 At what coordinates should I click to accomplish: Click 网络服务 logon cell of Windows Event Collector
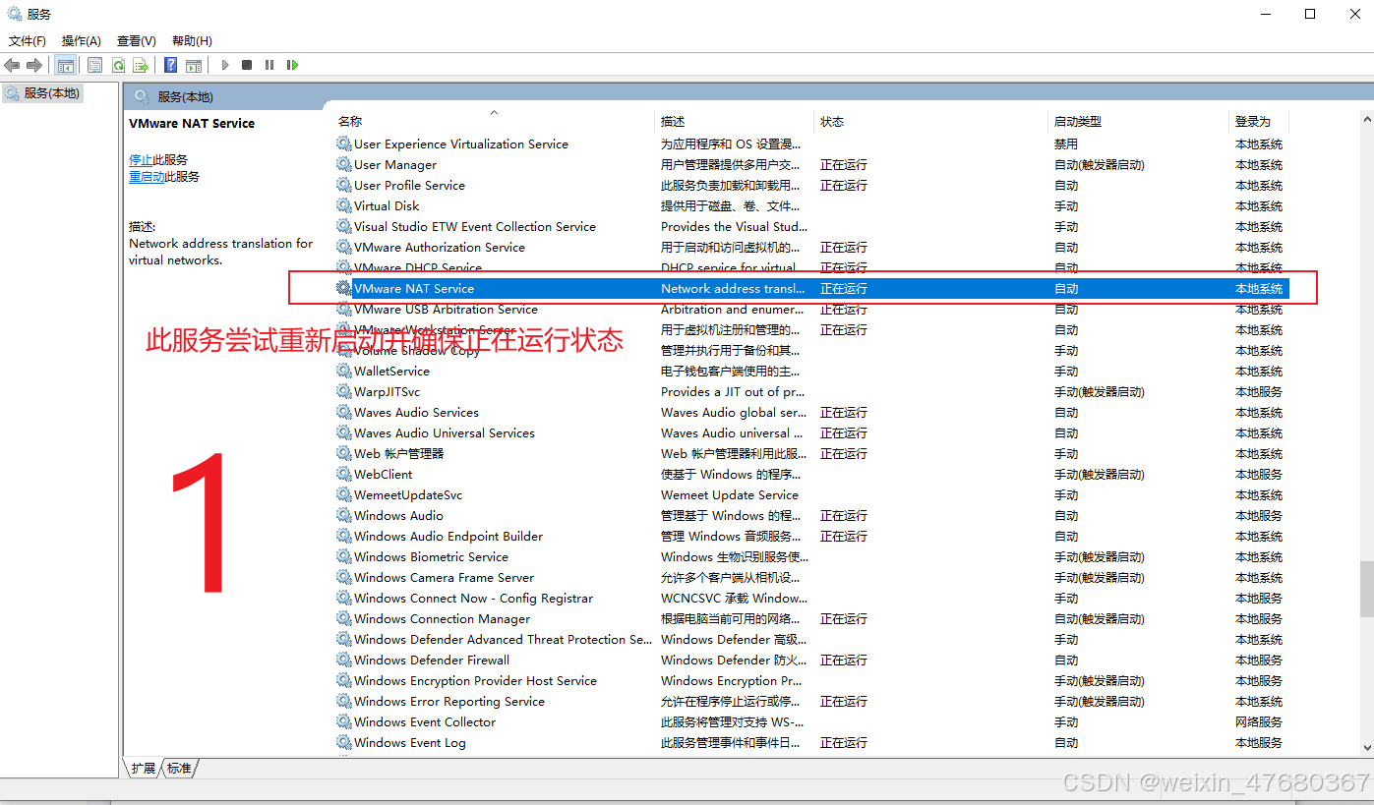[1259, 721]
